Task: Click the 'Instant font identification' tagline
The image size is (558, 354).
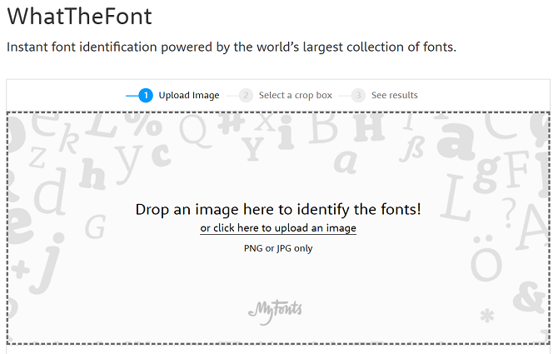Action: click(232, 47)
